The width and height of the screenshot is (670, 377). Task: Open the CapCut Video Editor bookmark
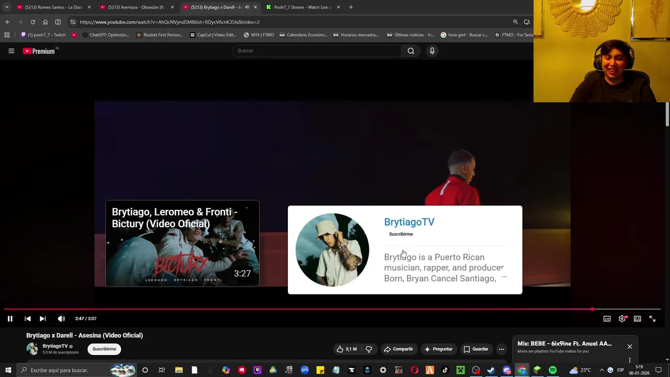coord(213,35)
